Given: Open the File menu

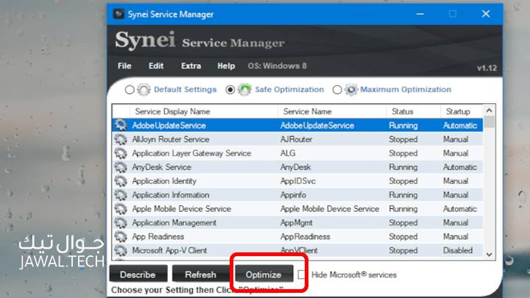Looking at the screenshot, I should coord(124,66).
